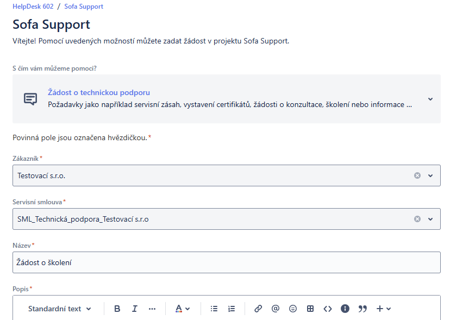
Task: Open the text color picker
Action: click(183, 309)
